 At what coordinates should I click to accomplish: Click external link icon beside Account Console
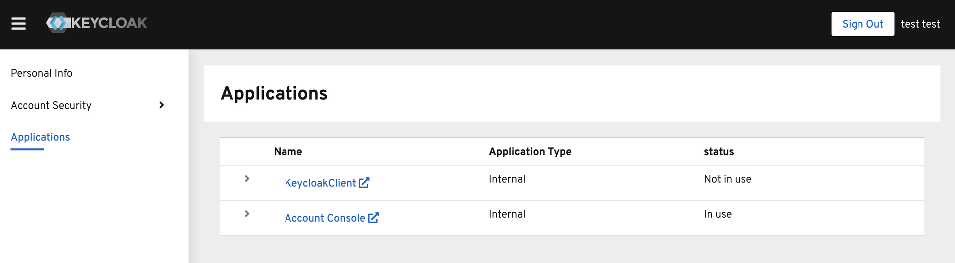tap(373, 218)
